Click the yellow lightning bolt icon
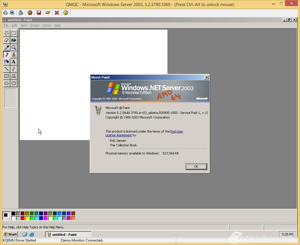The width and height of the screenshot is (300, 245). (x=48, y=13)
